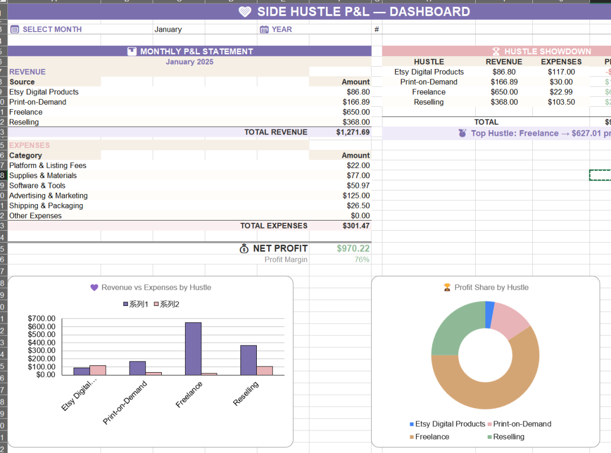Click the heart icon in dashboard title

tap(245, 12)
